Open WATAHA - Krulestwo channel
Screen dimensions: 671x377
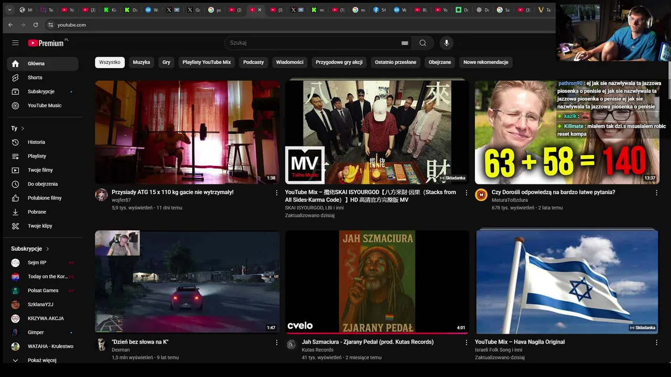click(x=42, y=346)
